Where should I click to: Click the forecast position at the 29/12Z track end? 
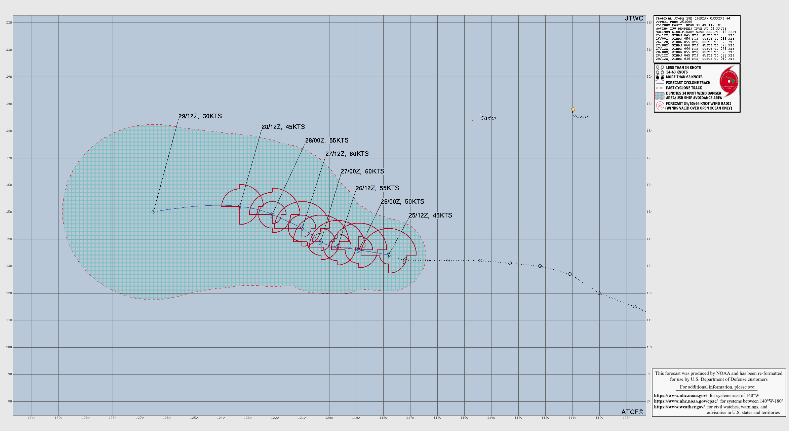pos(153,212)
